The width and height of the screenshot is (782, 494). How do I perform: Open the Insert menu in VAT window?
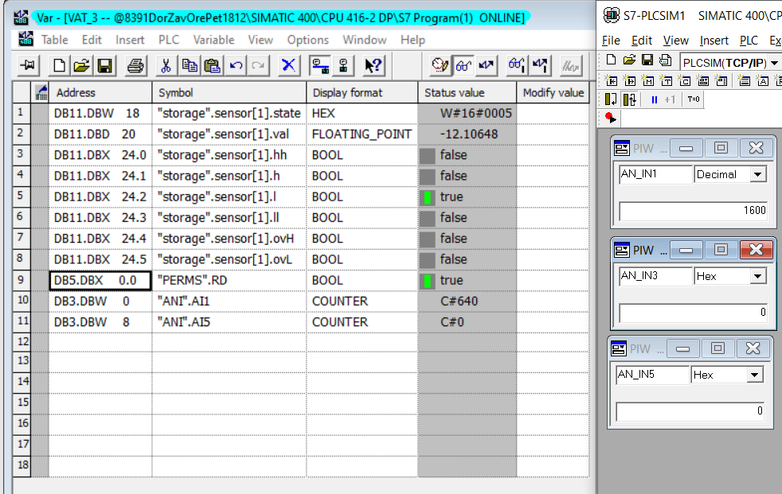(130, 40)
